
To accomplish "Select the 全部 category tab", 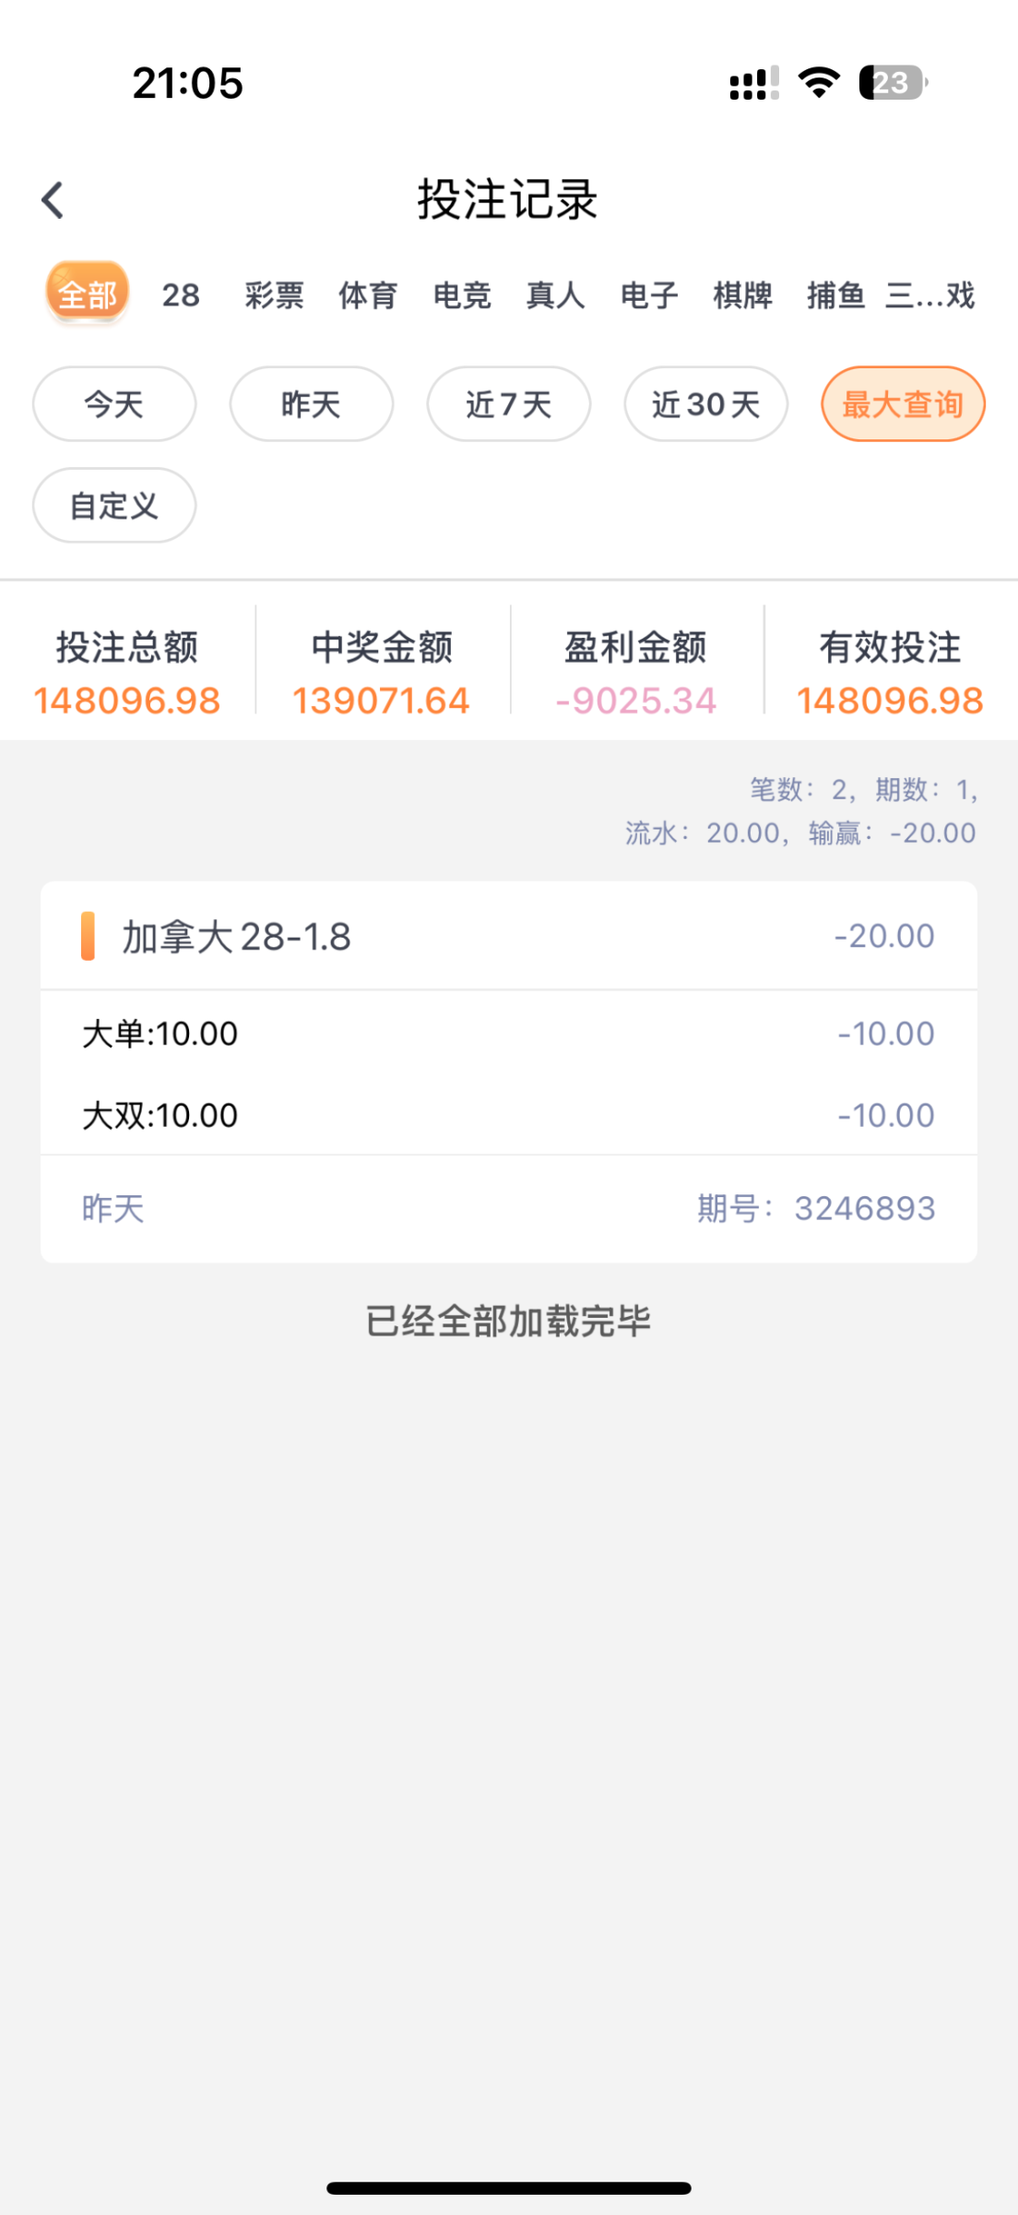I will coord(87,294).
